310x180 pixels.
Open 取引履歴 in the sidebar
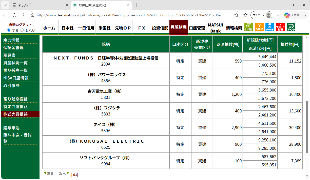pyautogui.click(x=11, y=85)
